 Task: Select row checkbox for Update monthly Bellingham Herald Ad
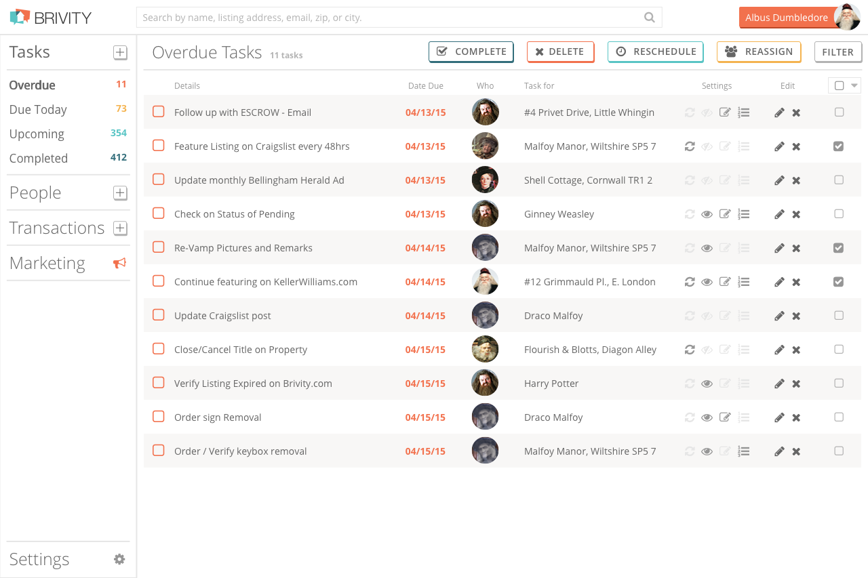pos(839,180)
